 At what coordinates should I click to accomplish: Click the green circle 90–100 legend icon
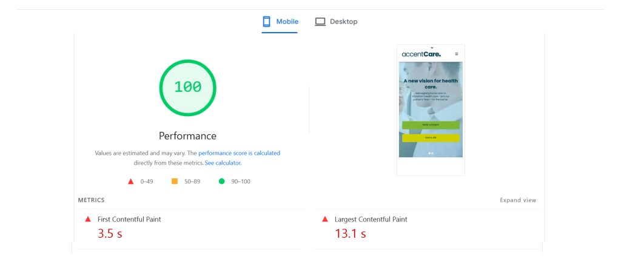[x=221, y=181]
